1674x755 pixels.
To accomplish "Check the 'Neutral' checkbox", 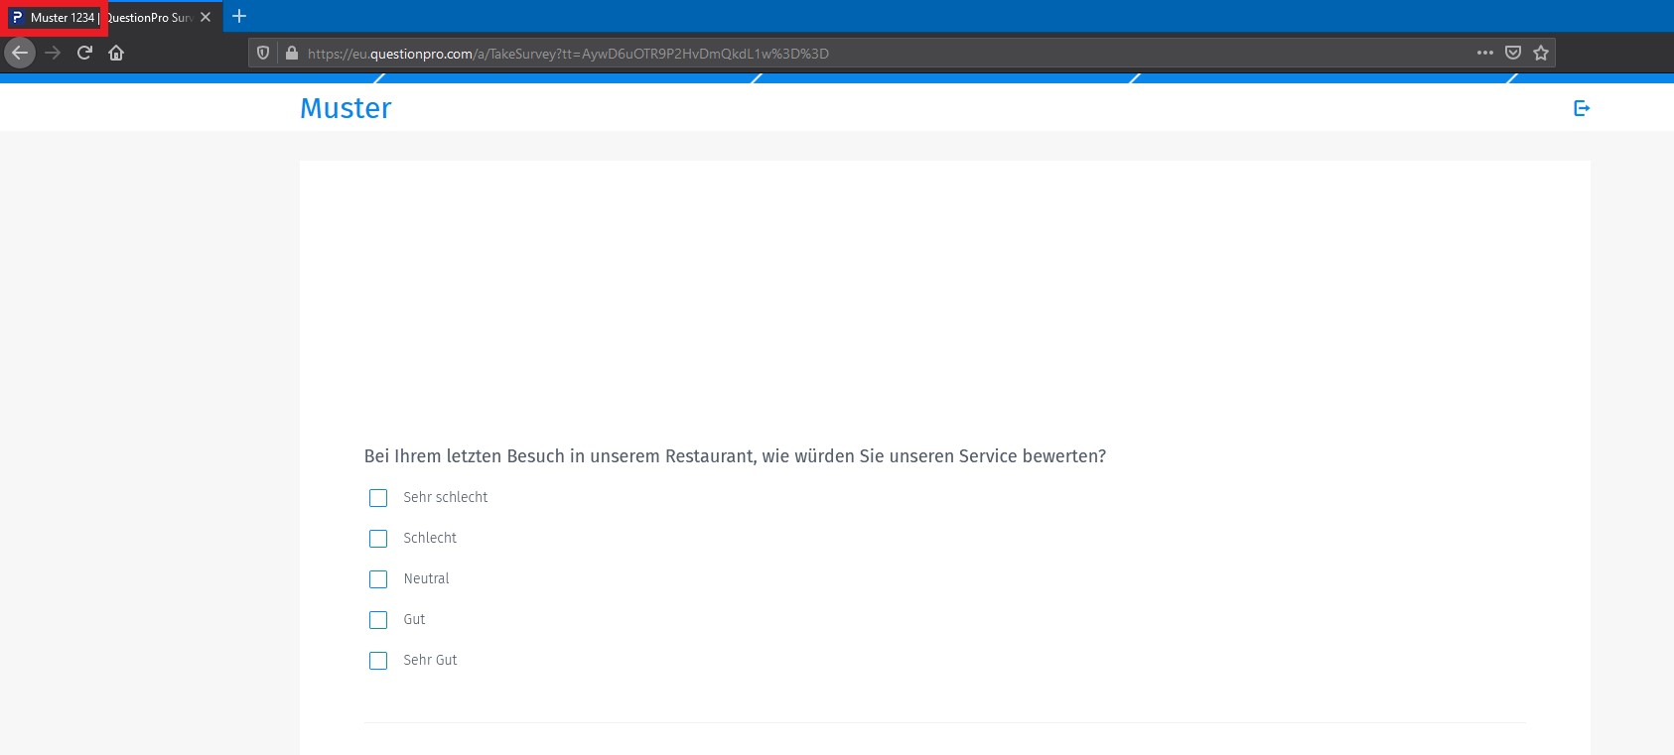I will click(378, 579).
